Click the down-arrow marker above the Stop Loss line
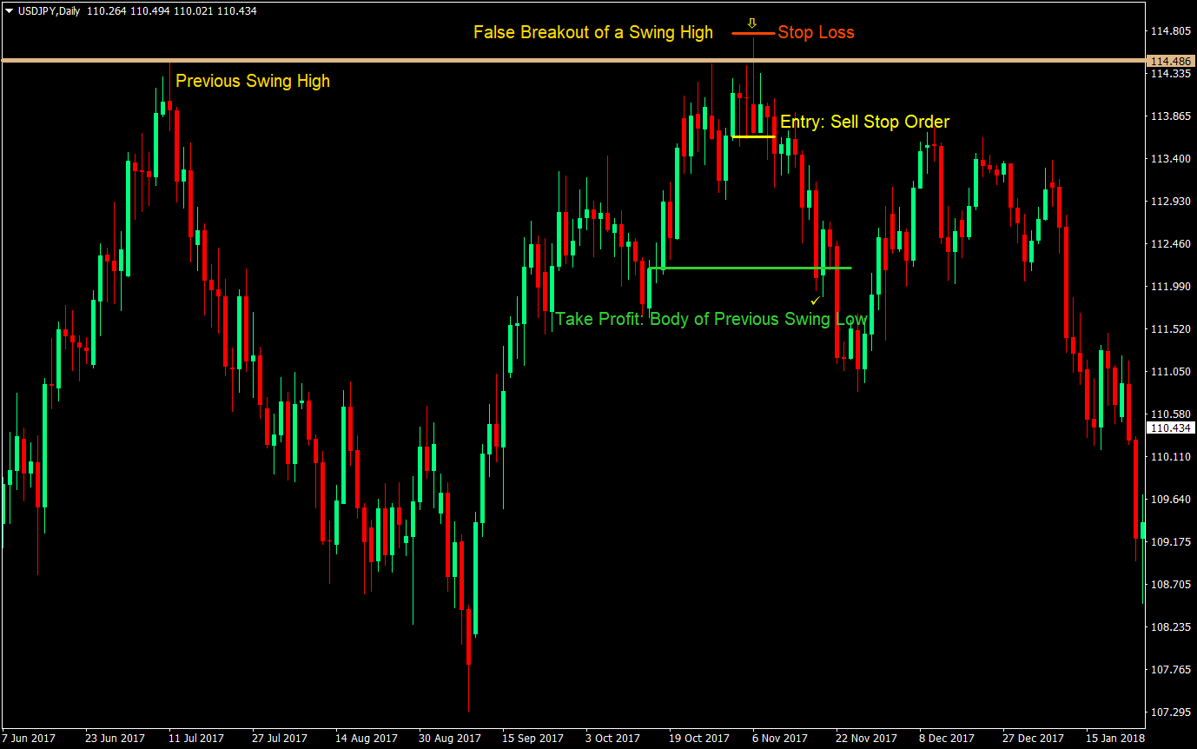Image resolution: width=1197 pixels, height=749 pixels. (752, 24)
